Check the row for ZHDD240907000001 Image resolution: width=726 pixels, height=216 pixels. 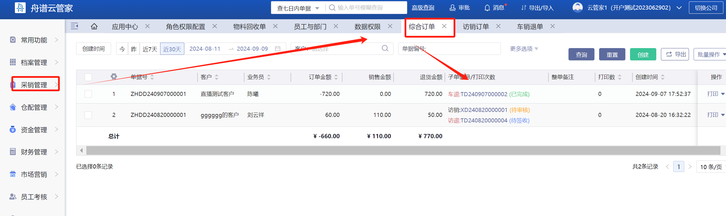[88, 94]
